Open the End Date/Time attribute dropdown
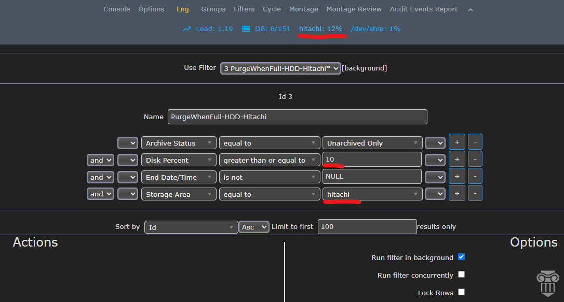 pyautogui.click(x=179, y=177)
